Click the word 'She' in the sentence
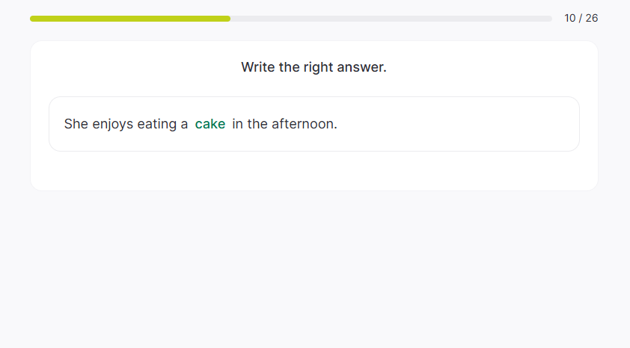630x348 pixels. [76, 124]
